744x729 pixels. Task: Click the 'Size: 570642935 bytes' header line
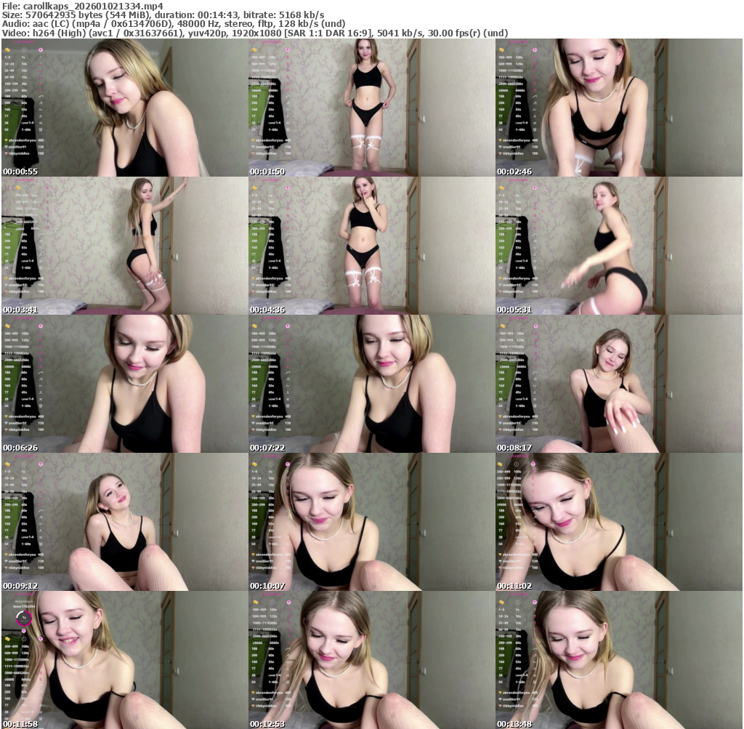click(x=163, y=15)
